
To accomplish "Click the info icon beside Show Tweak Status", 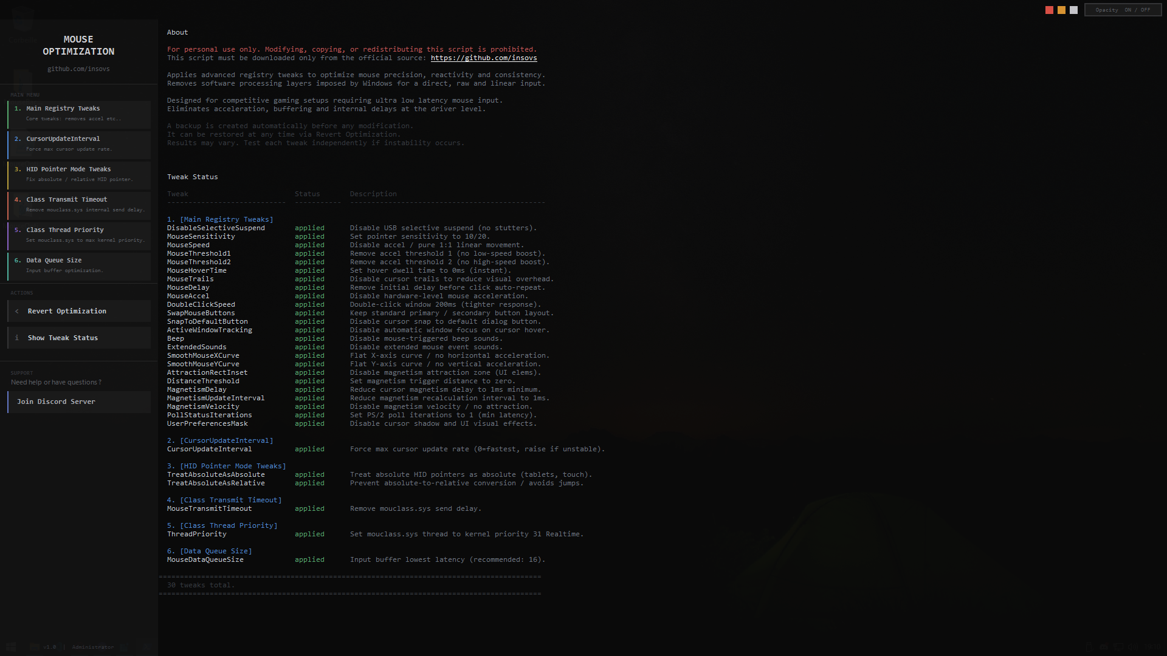I will [x=17, y=338].
